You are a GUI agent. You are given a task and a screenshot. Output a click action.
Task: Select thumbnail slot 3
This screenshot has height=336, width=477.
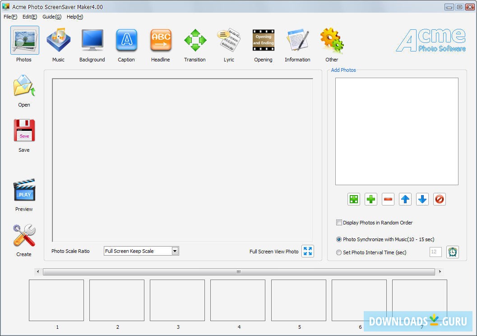pyautogui.click(x=177, y=300)
